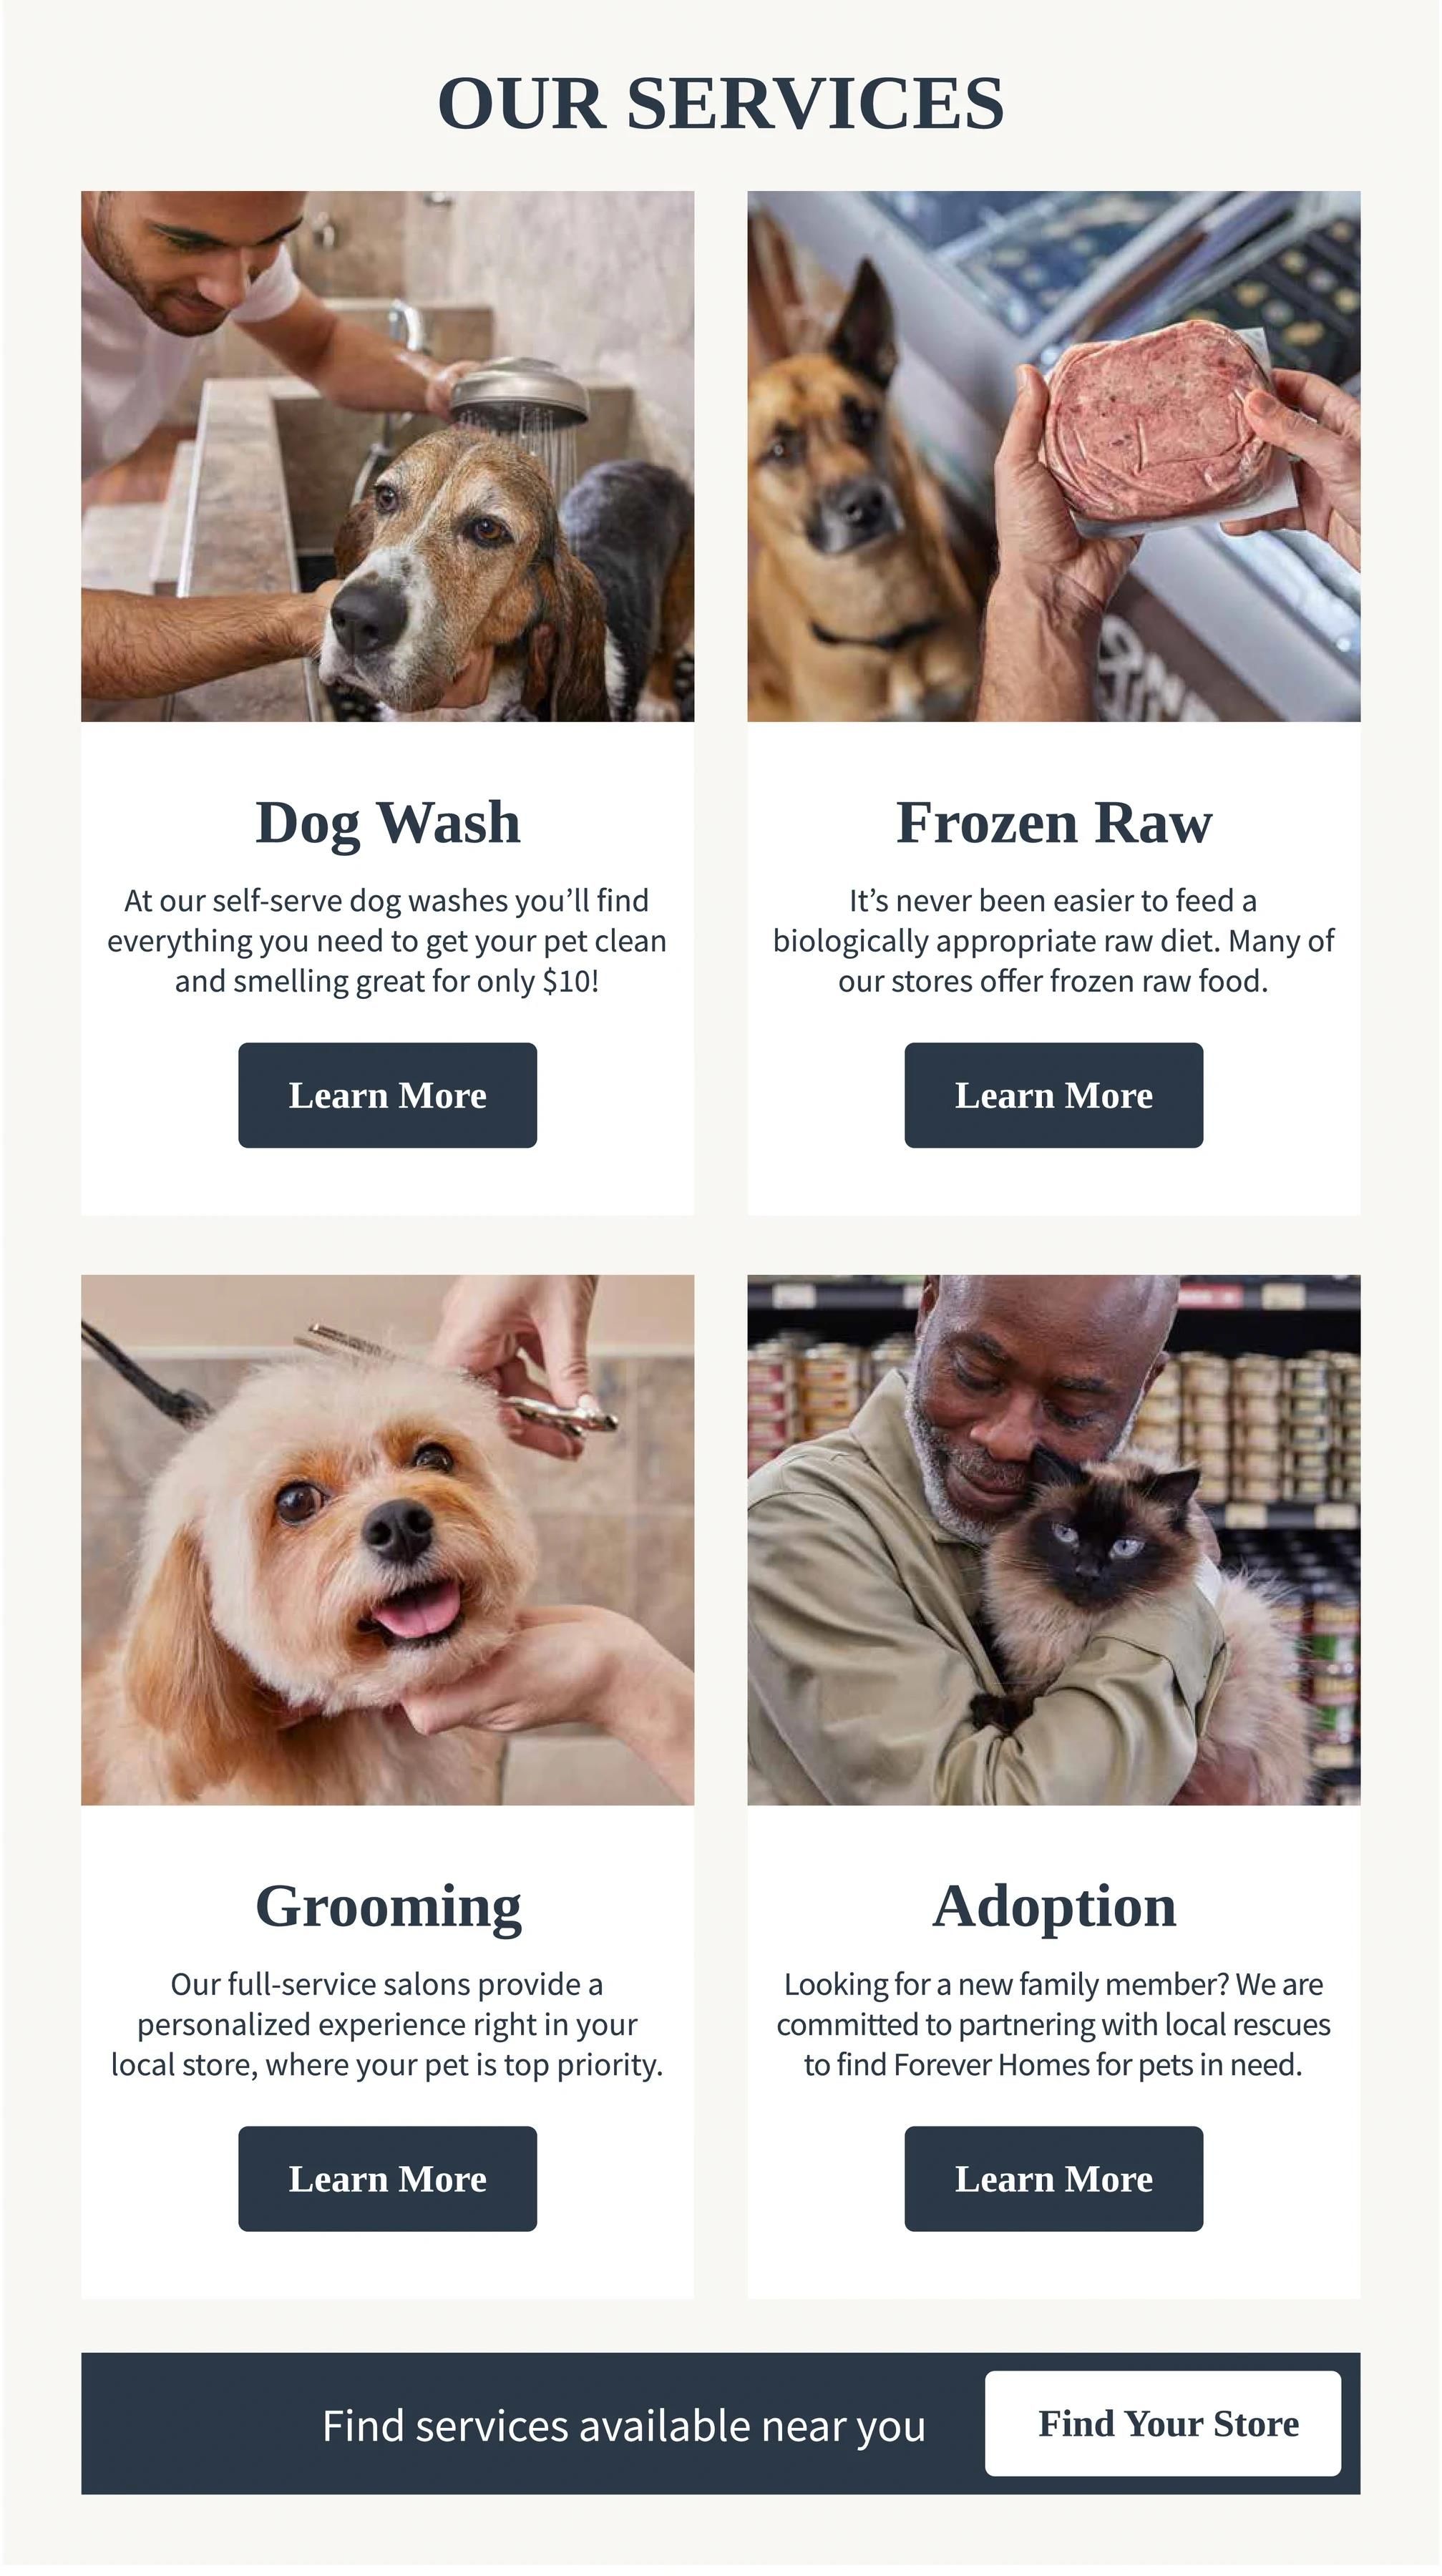The height and width of the screenshot is (2576, 1442).
Task: Open Learn More for Adoption
Action: pyautogui.click(x=1053, y=2178)
